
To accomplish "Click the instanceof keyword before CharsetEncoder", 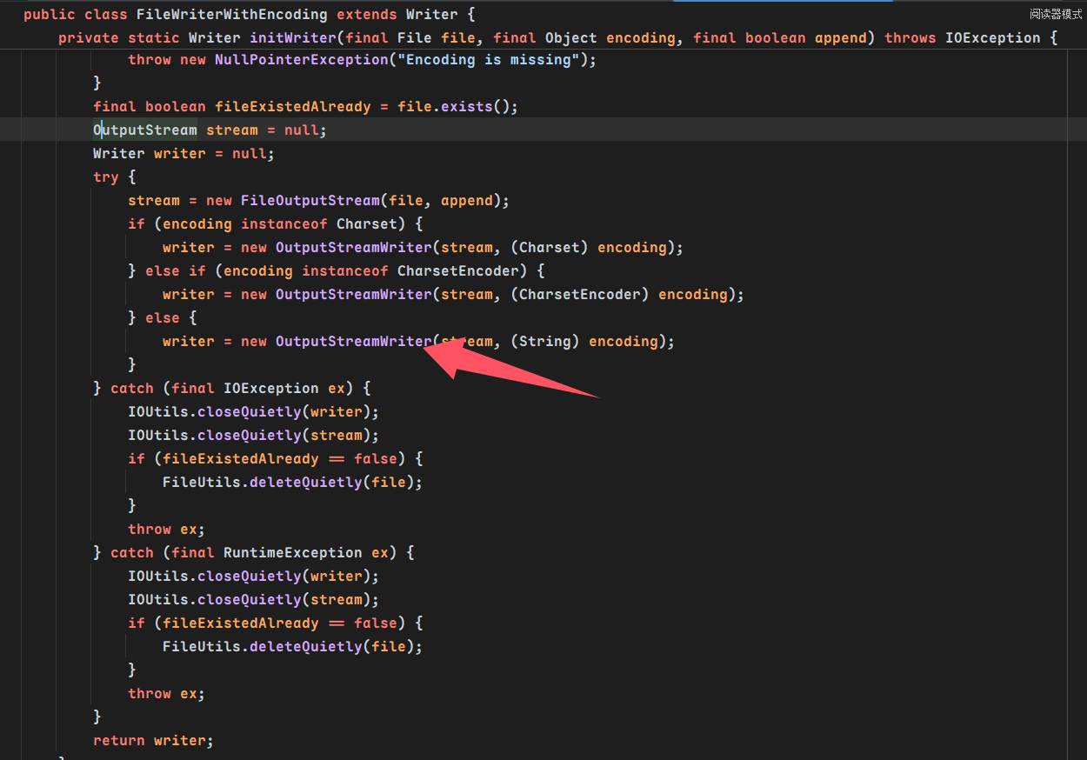I will point(344,271).
